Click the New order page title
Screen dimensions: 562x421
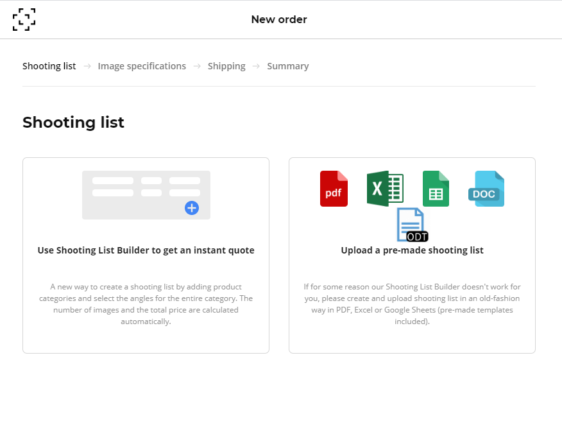coord(279,19)
